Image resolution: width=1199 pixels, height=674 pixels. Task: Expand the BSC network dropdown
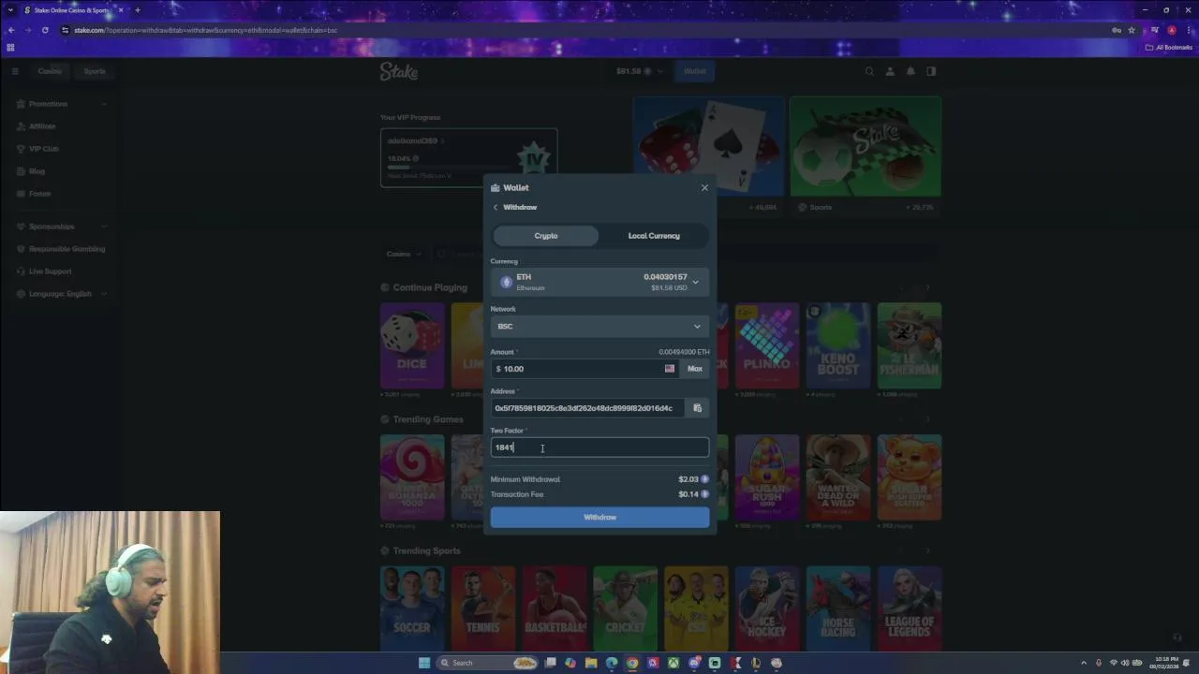click(x=599, y=326)
